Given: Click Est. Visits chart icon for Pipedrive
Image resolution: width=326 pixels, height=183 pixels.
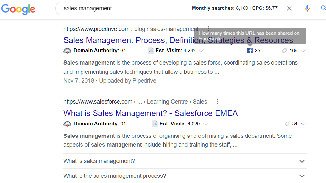Looking at the screenshot, I should coord(151,51).
